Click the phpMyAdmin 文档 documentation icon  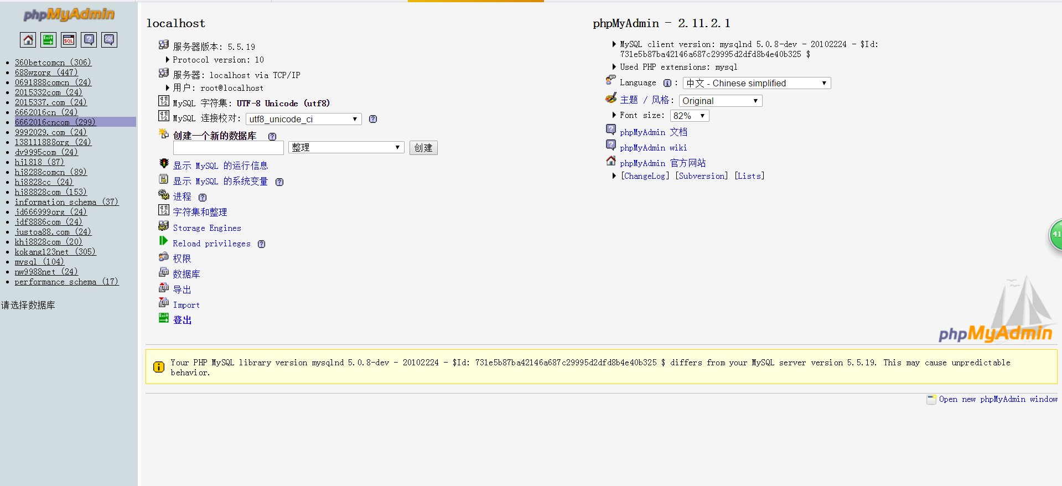(611, 130)
